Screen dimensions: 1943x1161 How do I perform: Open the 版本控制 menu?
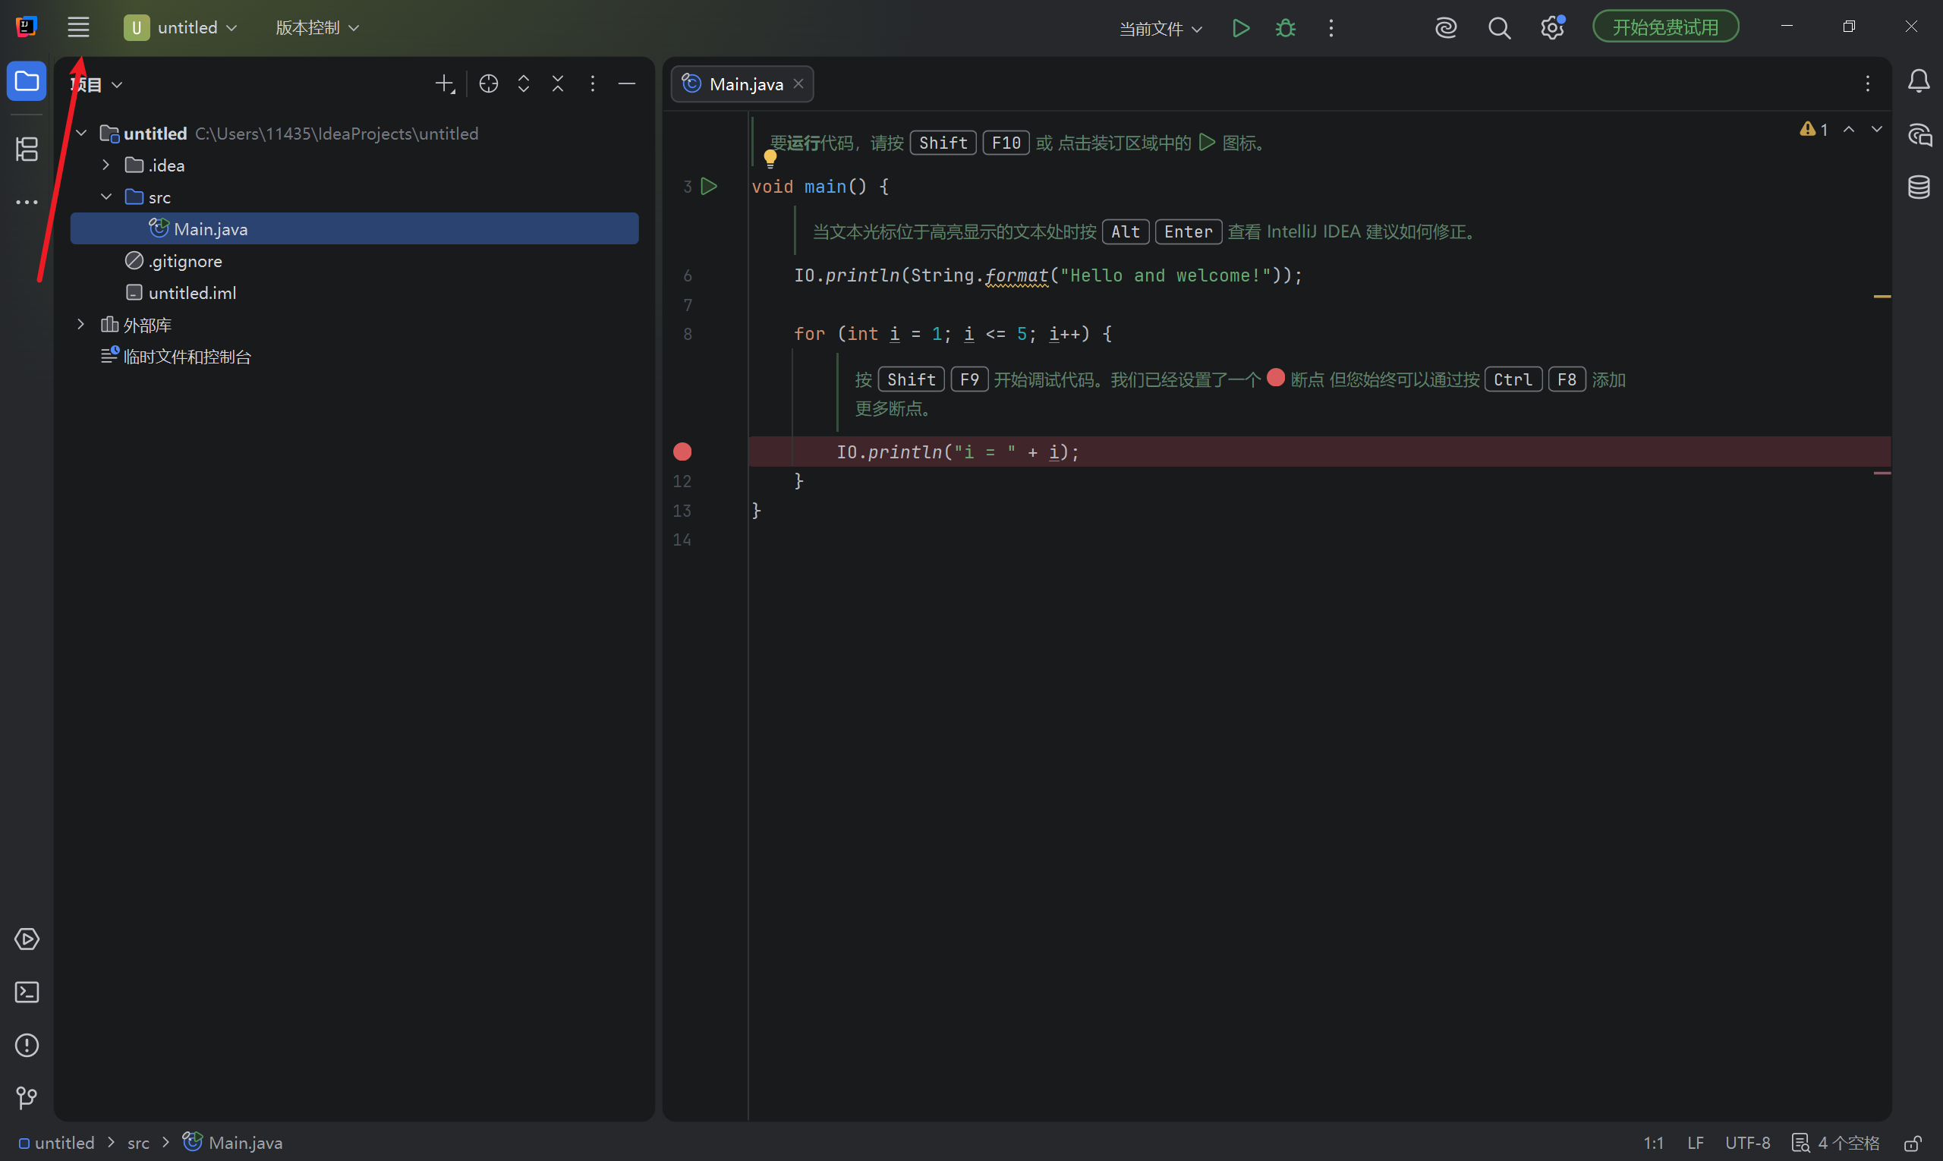point(317,28)
